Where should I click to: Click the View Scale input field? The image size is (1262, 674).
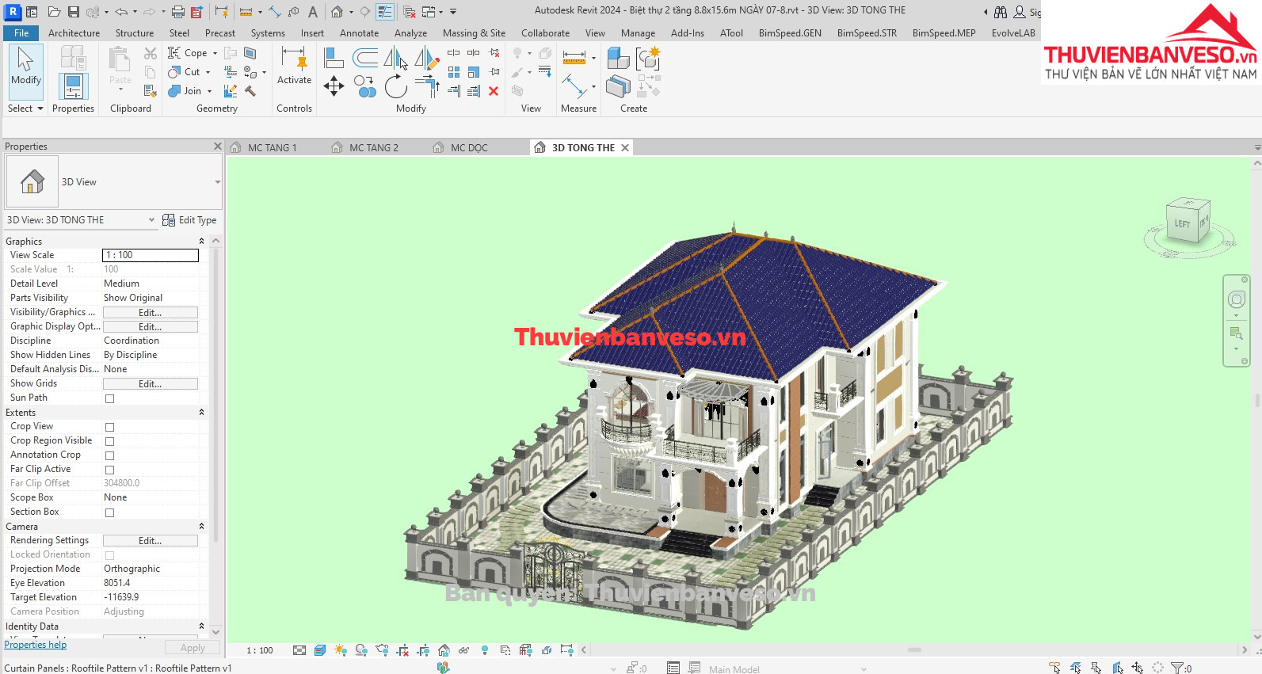tap(151, 255)
